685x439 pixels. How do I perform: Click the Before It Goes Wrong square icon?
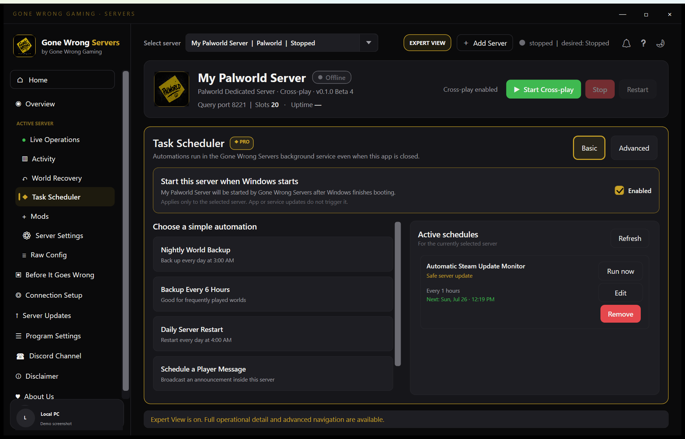pos(19,275)
